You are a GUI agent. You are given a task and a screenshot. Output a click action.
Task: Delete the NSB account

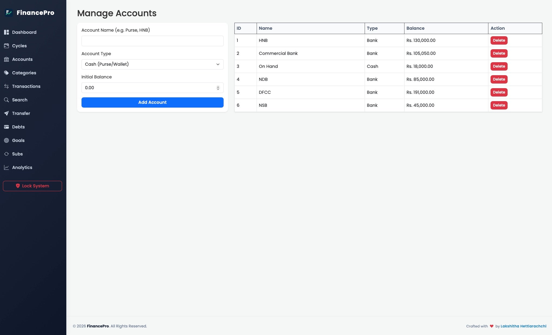(x=499, y=105)
